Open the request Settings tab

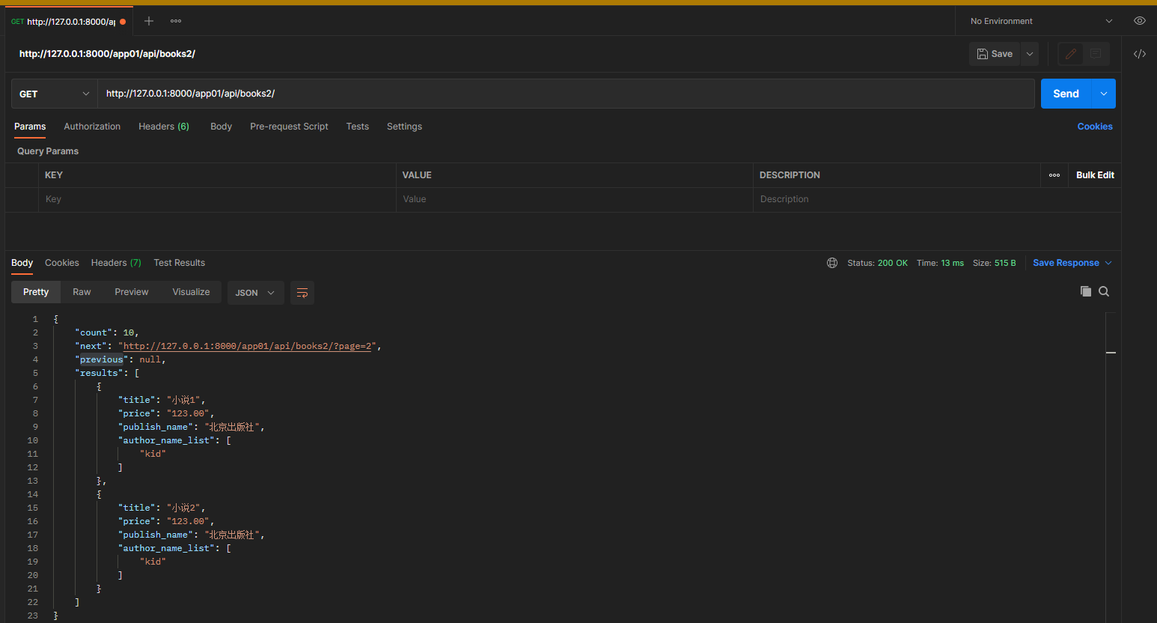coord(404,127)
